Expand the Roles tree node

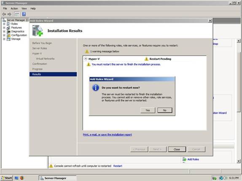click(4, 24)
